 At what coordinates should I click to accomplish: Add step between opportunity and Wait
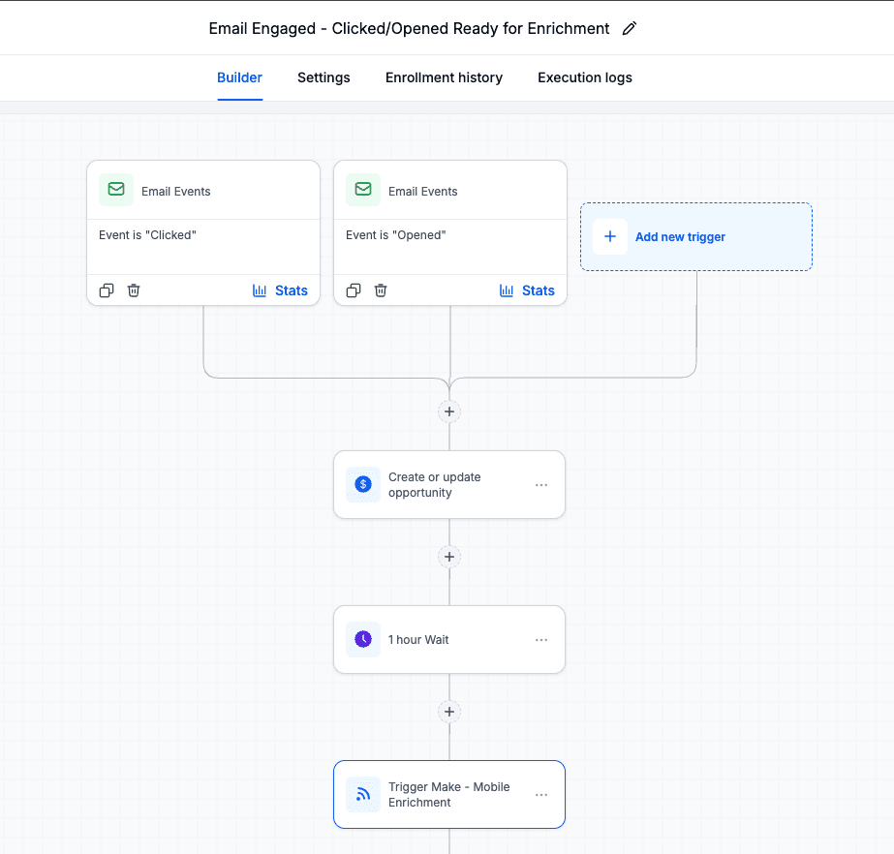click(449, 557)
